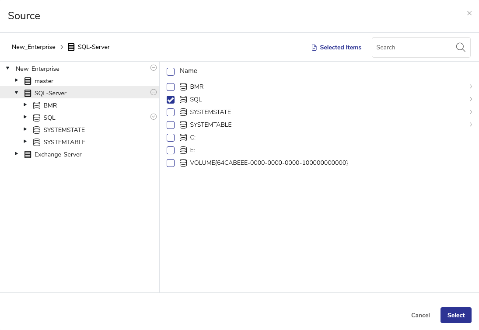Image resolution: width=479 pixels, height=330 pixels.
Task: Tick the Name select-all checkbox
Action: click(x=171, y=71)
